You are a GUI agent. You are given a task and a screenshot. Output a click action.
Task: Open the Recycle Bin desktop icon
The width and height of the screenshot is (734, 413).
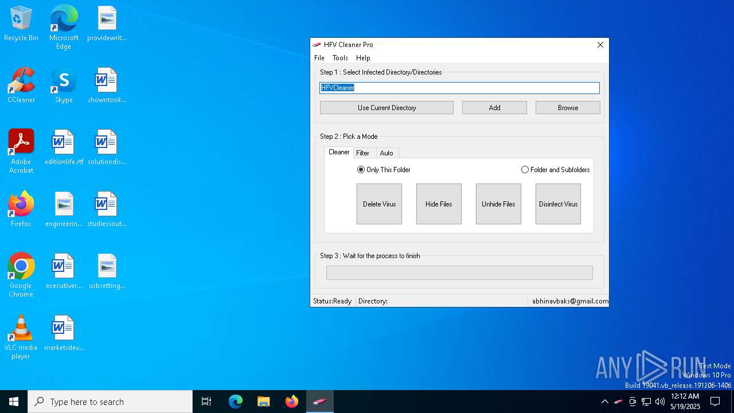pos(21,24)
